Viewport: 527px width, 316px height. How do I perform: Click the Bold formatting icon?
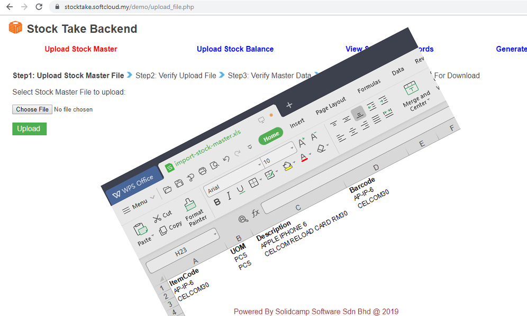click(217, 202)
